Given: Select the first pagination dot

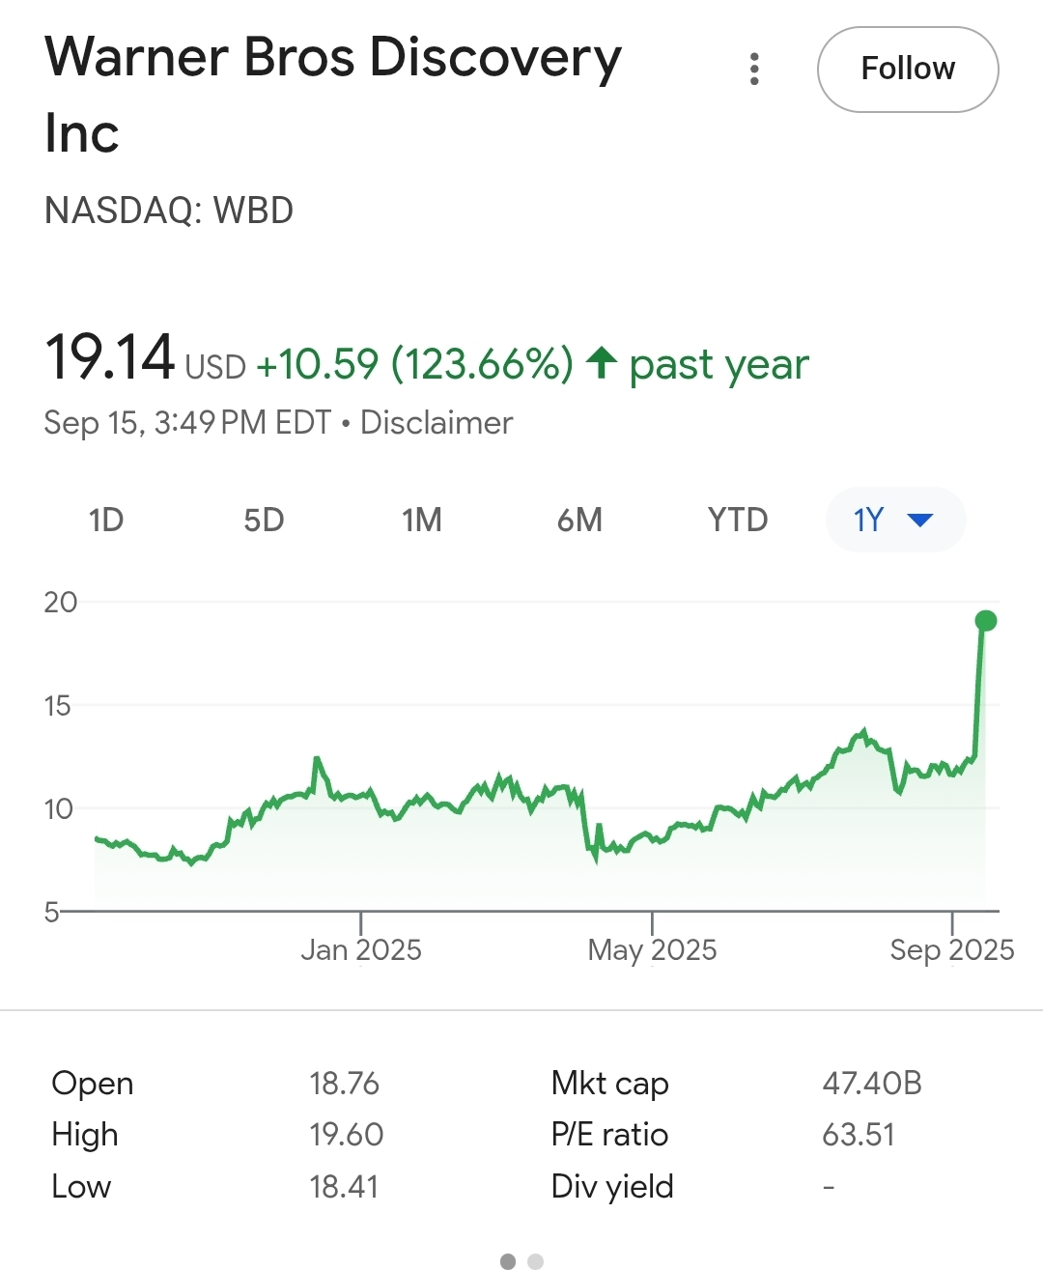Looking at the screenshot, I should [508, 1261].
